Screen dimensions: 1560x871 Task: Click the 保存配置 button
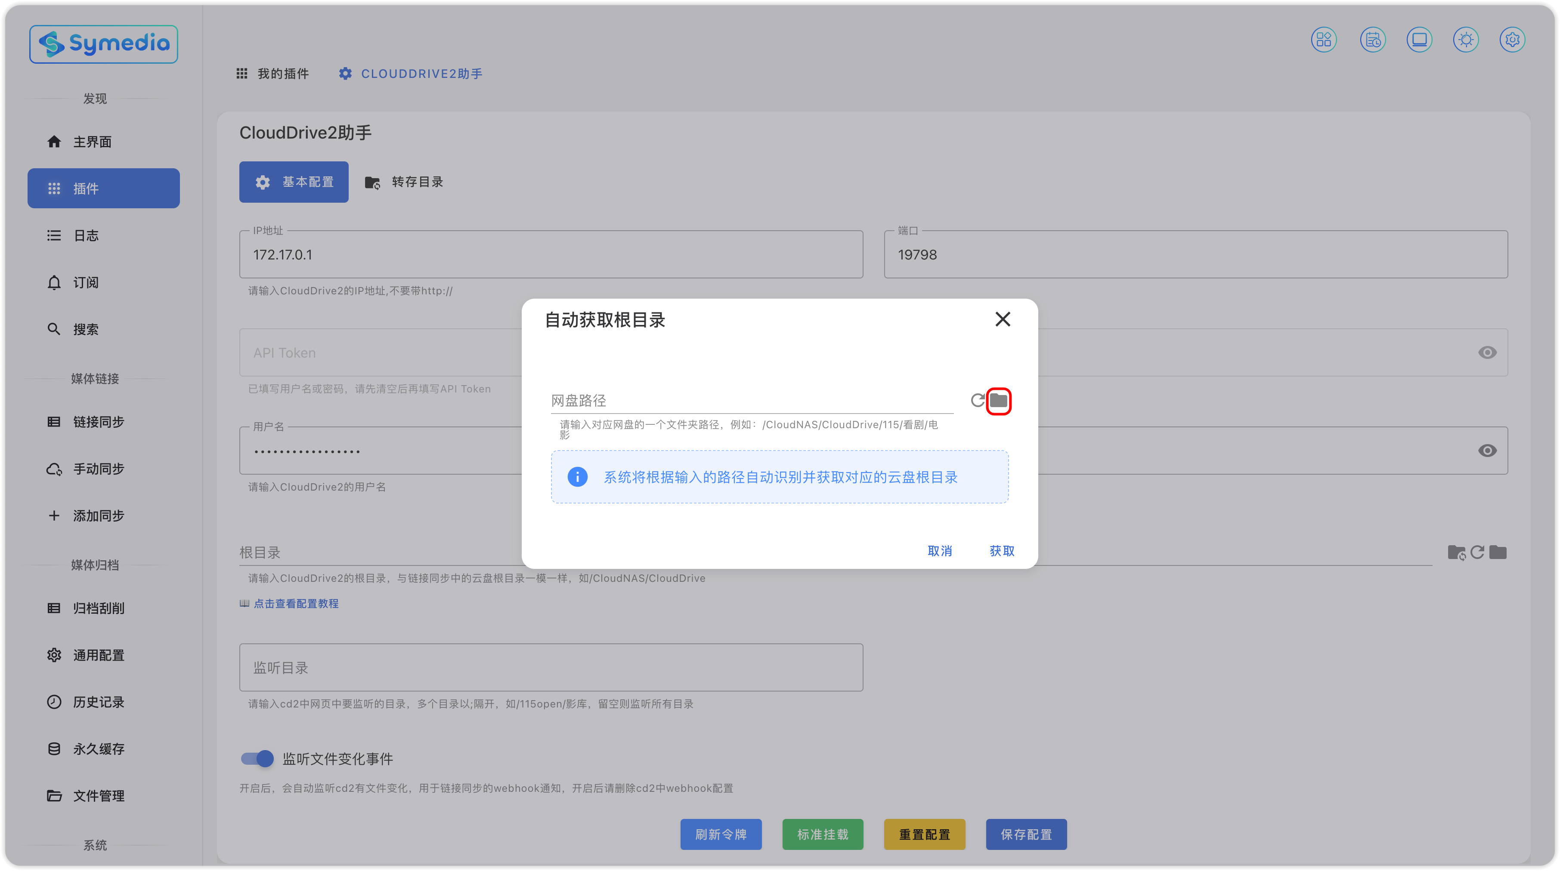click(1026, 835)
